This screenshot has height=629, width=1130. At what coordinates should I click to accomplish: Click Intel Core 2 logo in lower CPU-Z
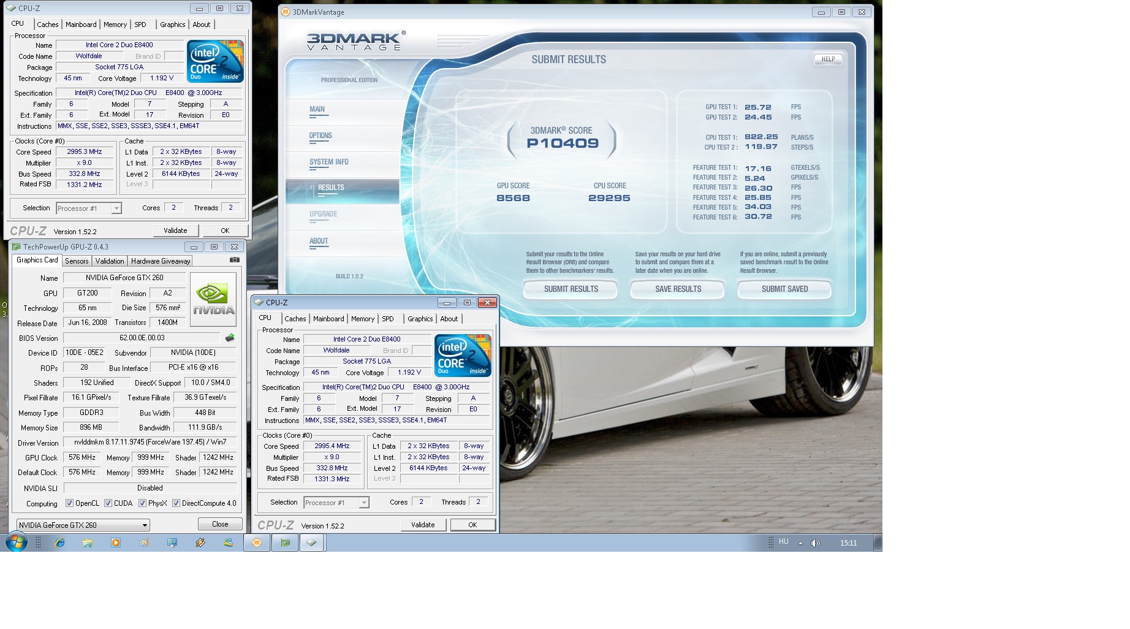[x=463, y=356]
